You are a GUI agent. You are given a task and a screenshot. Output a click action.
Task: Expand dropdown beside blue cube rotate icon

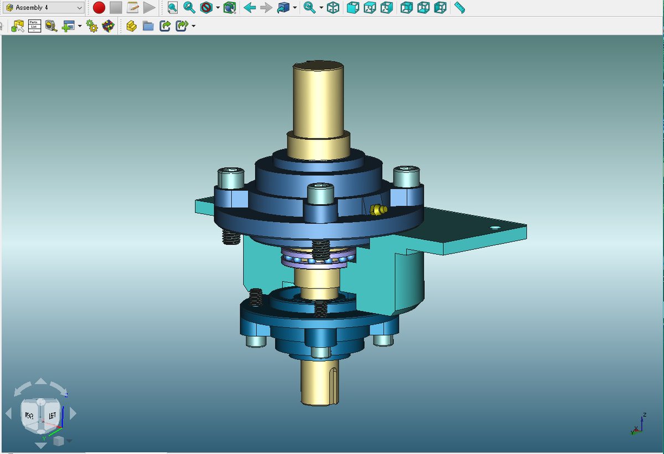pos(295,8)
